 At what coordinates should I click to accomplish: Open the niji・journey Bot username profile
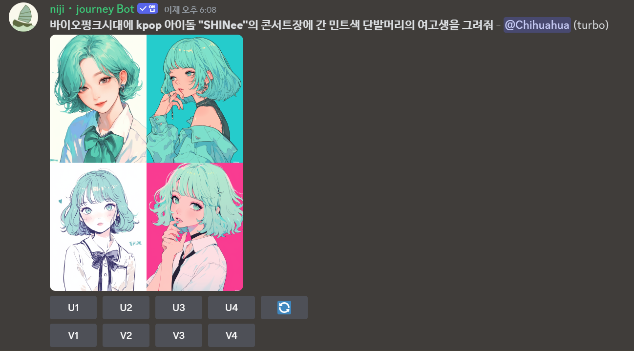click(92, 9)
